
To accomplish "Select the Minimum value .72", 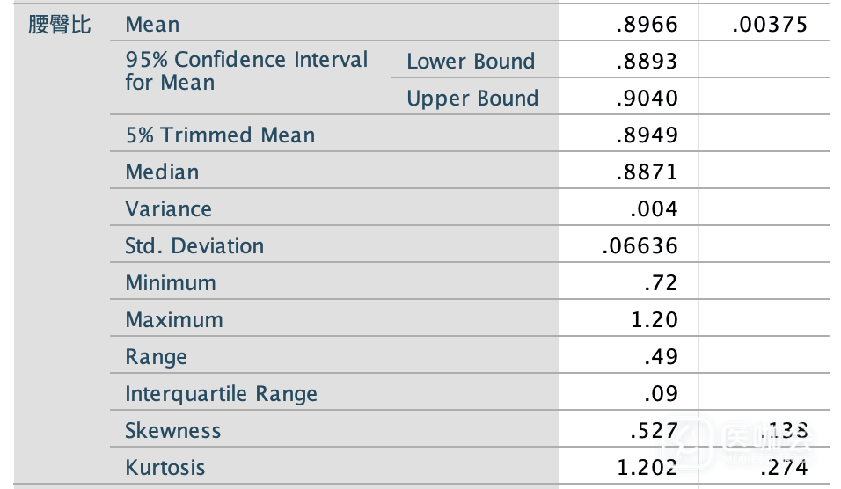I will pyautogui.click(x=662, y=283).
